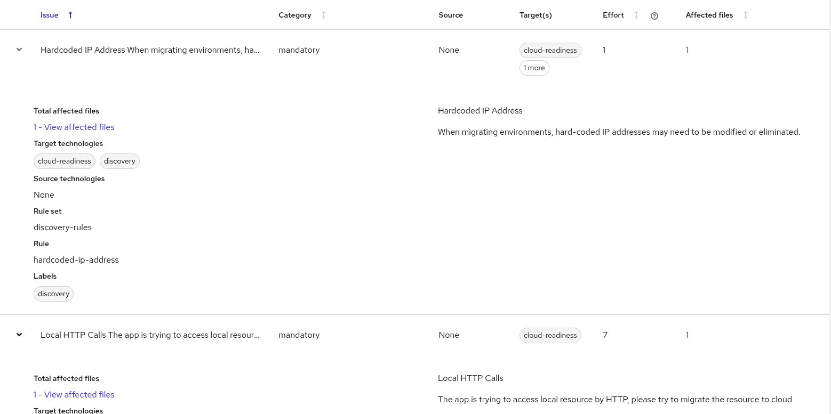Image resolution: width=831 pixels, height=414 pixels.
Task: Collapse the Local HTTP Calls row
Action: click(19, 335)
